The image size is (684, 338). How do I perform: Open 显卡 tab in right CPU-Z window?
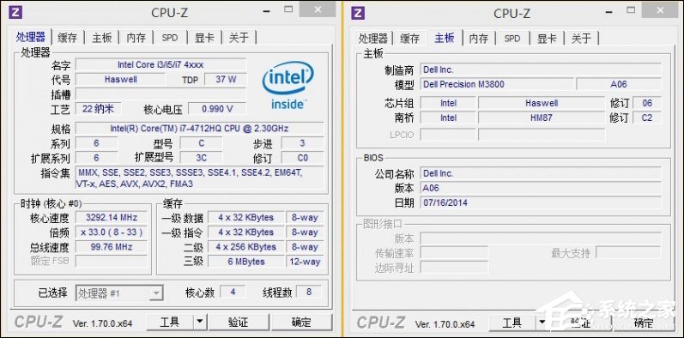[547, 39]
